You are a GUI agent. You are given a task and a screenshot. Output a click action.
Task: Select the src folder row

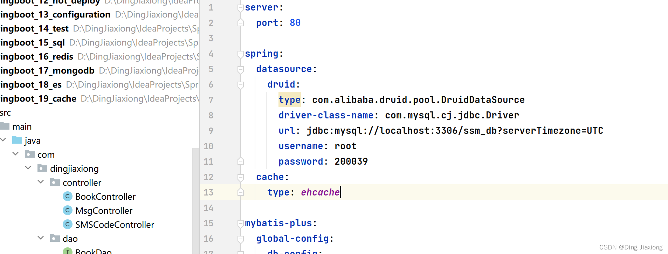pos(99,112)
